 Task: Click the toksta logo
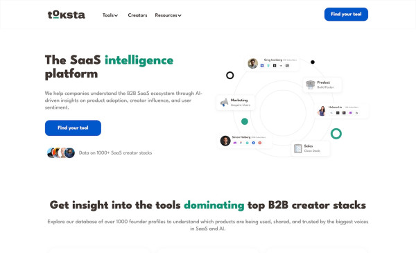coord(67,15)
